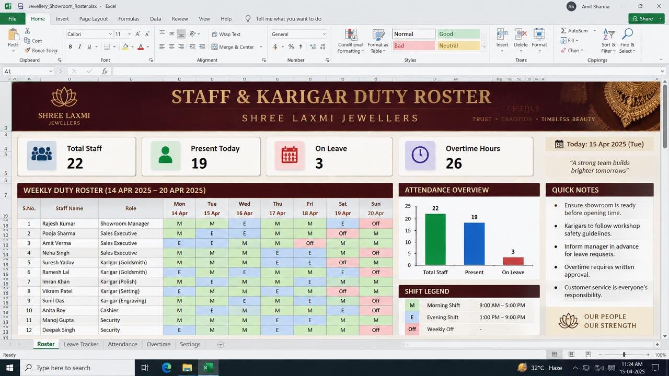Switch to the Attendance sheet tab
This screenshot has height=376, width=669.
pyautogui.click(x=122, y=344)
